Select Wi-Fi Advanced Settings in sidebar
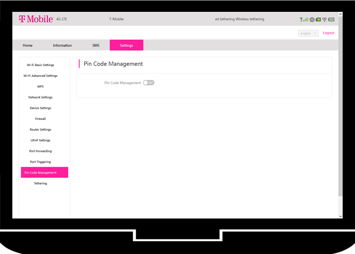Viewport: 355px width, 254px height. pos(40,76)
